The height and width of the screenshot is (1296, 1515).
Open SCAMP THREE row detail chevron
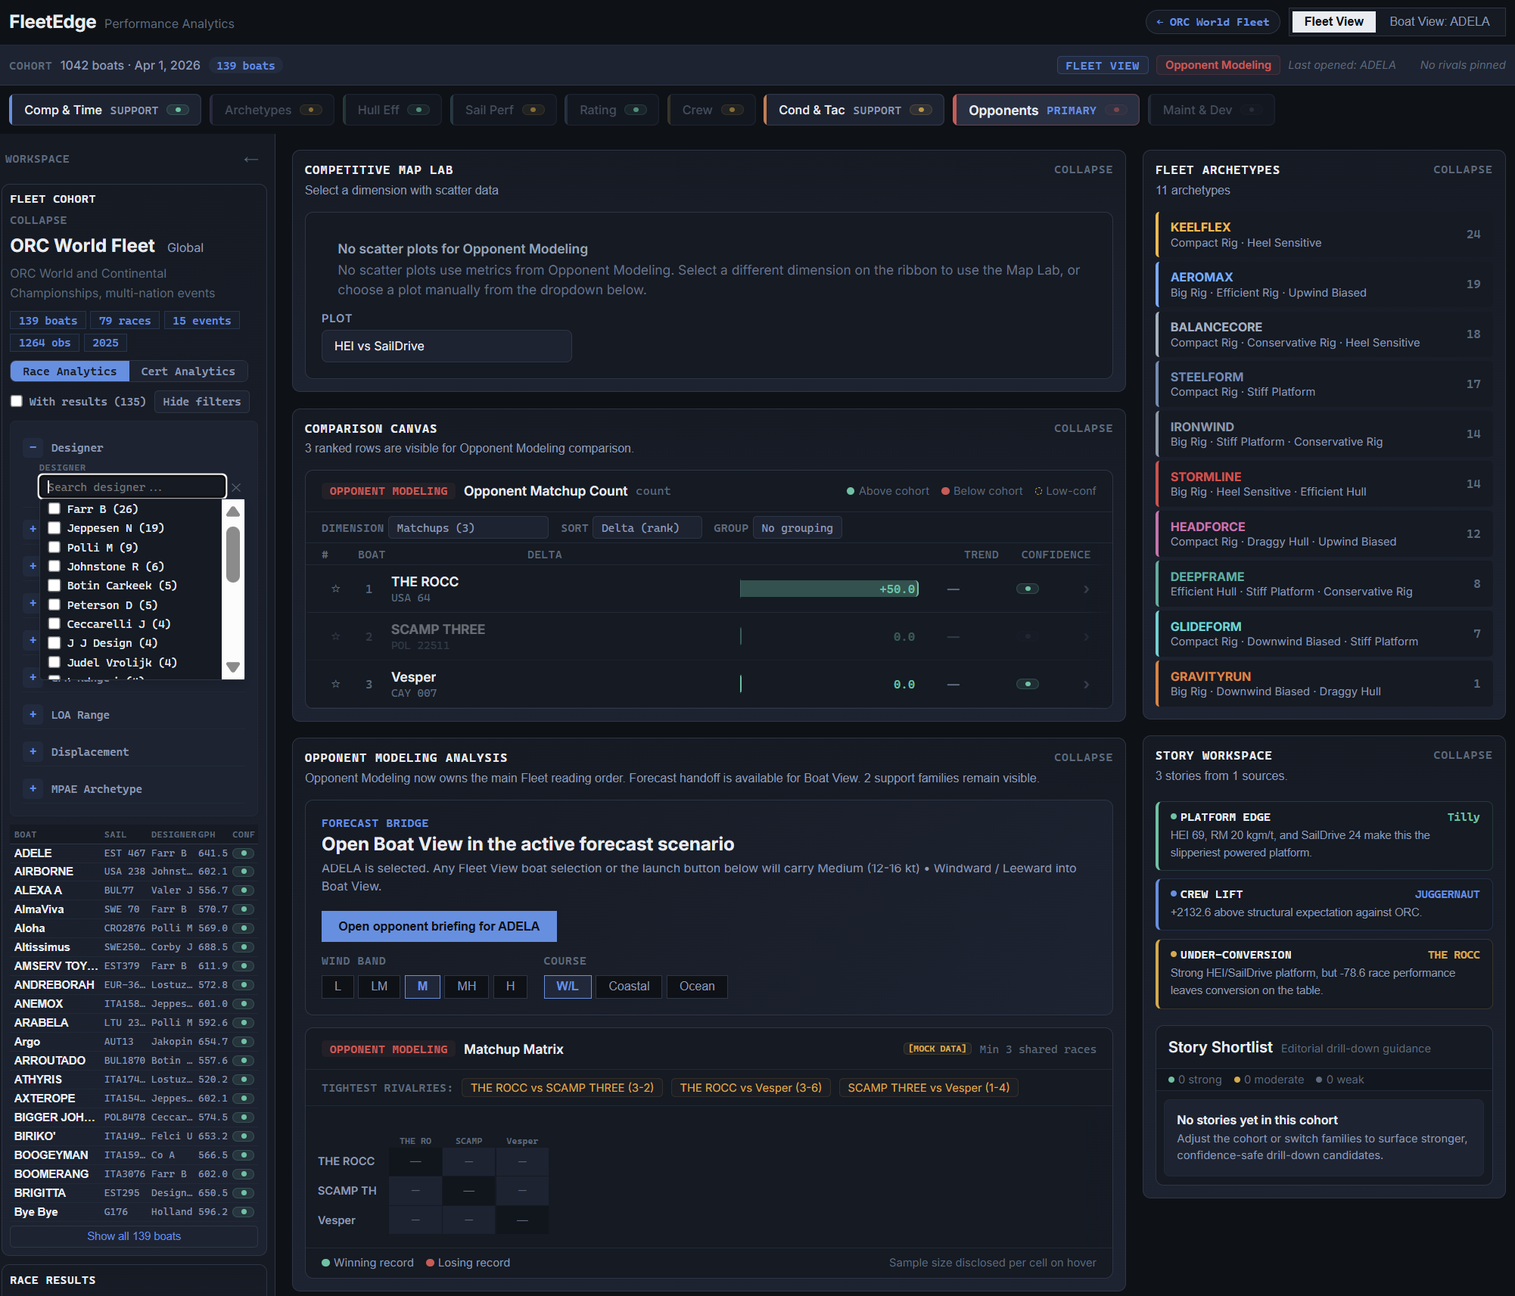[1087, 636]
